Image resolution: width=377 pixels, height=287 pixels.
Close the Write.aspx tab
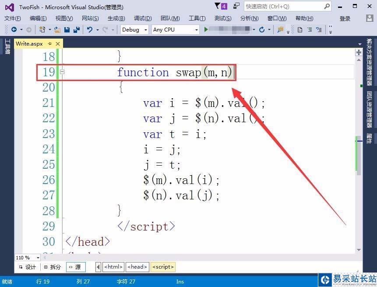click(x=58, y=43)
